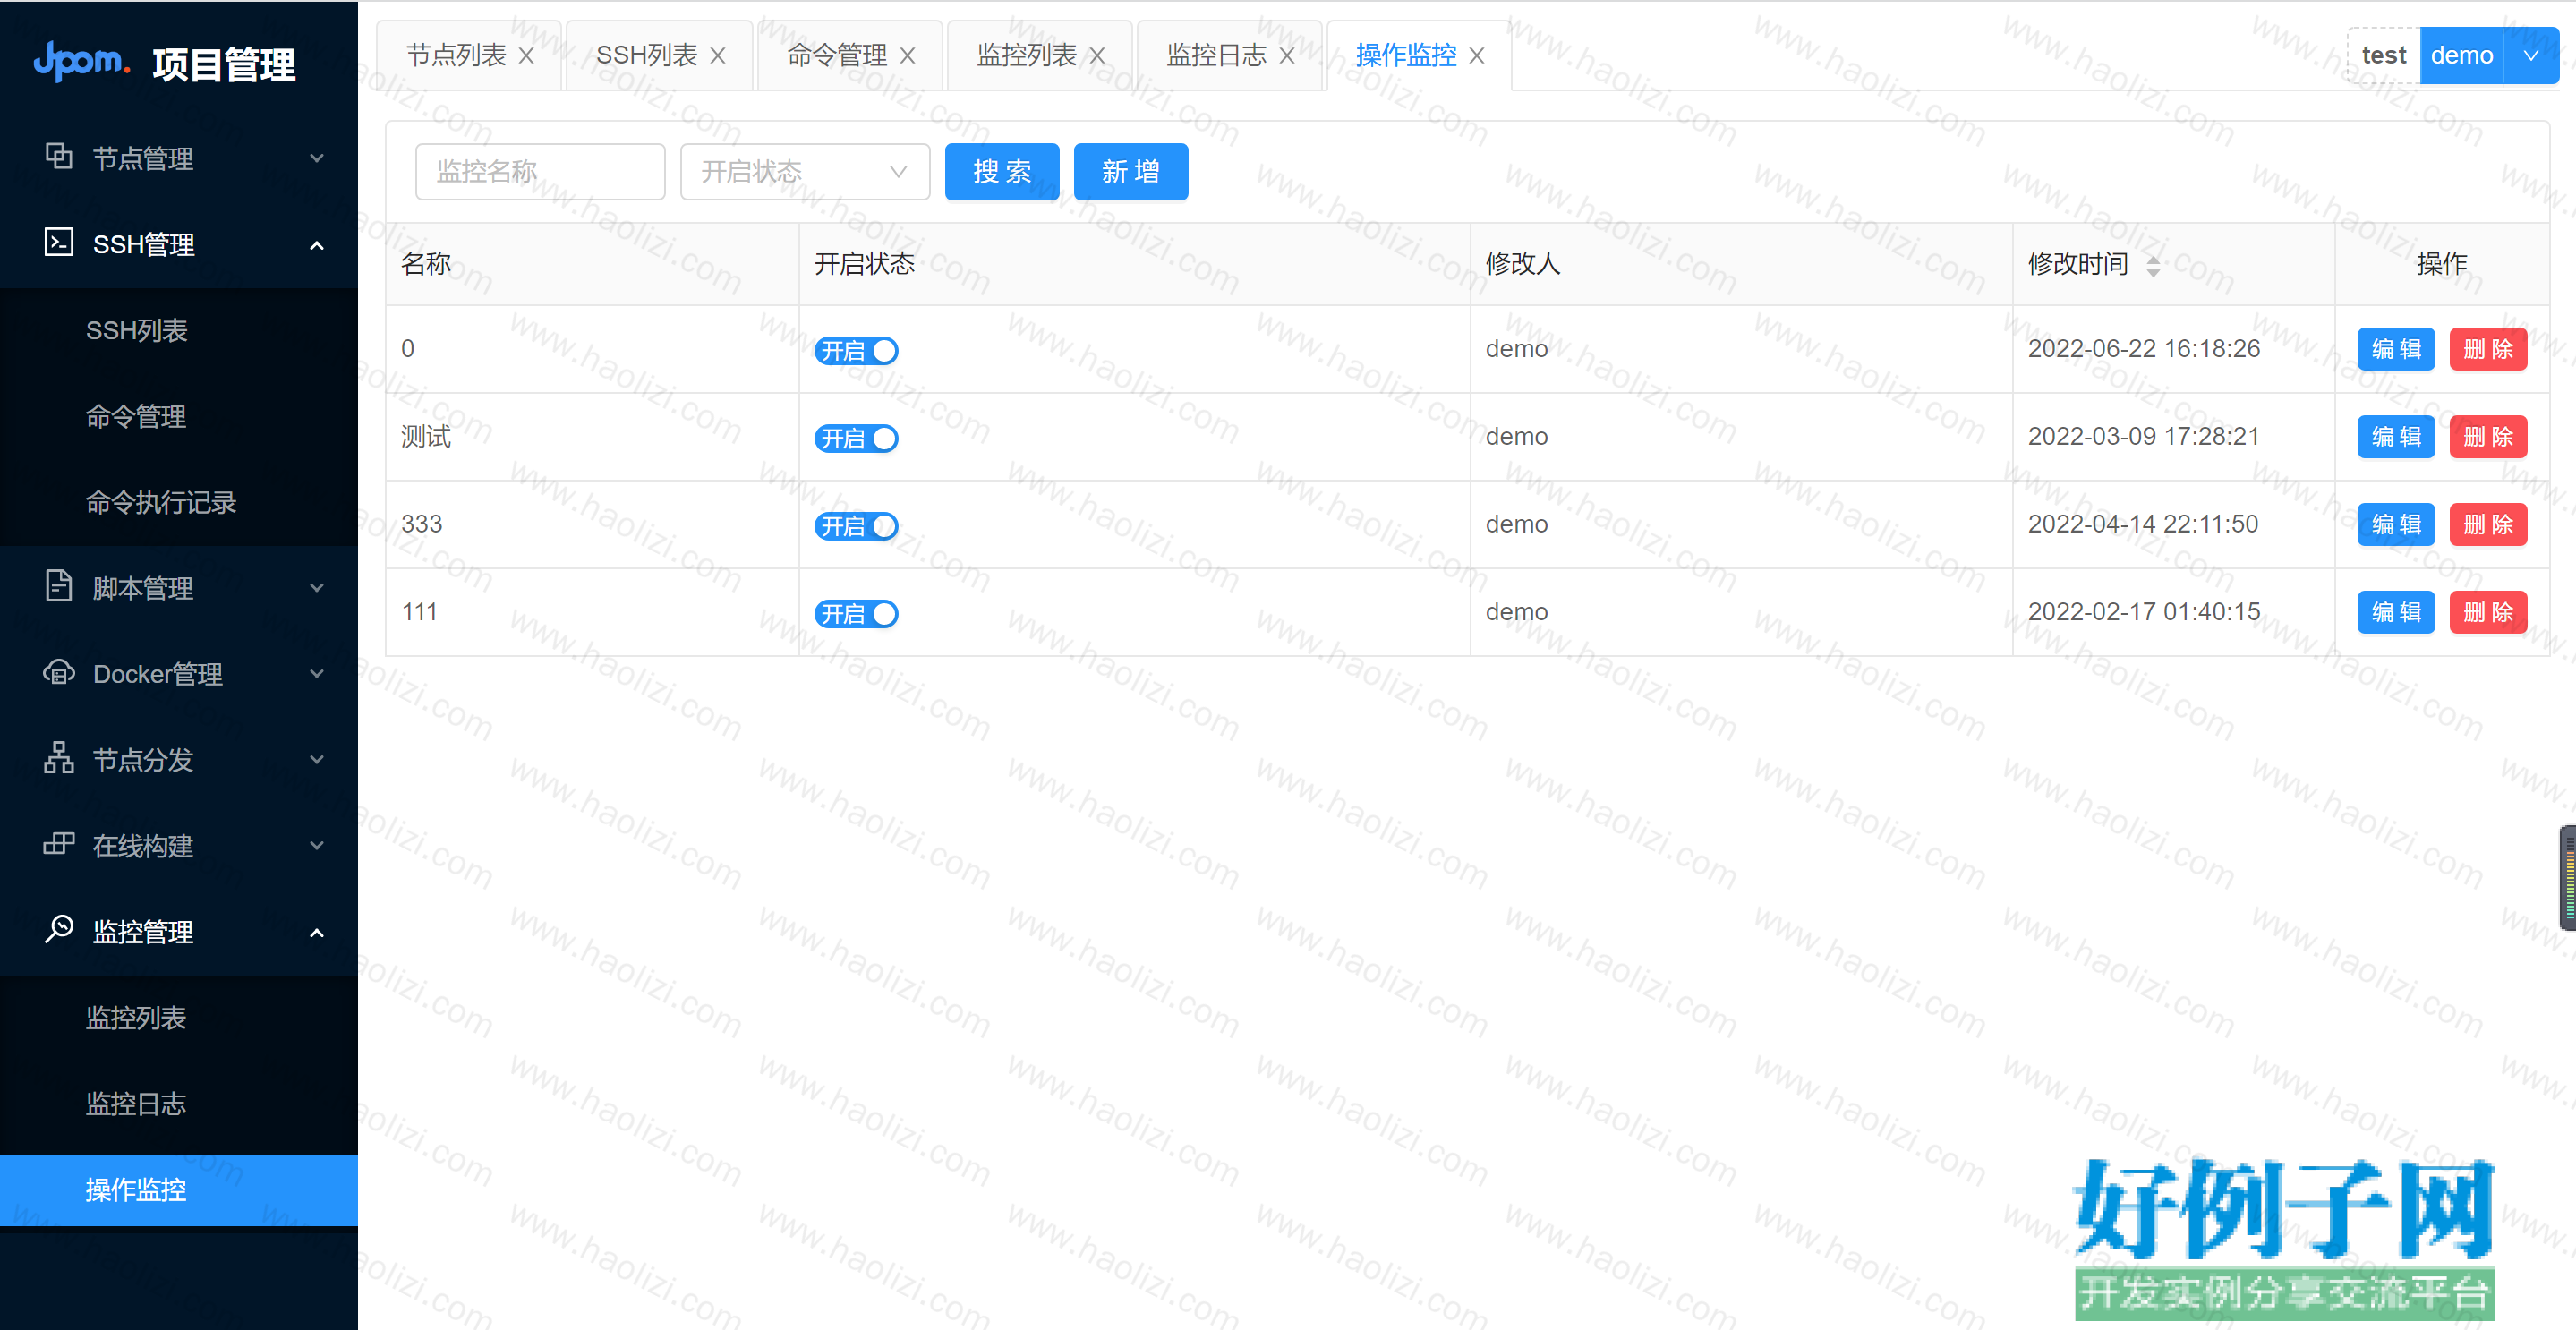Switch to the 监控日志 tab
The image size is (2576, 1330).
pos(1217,55)
